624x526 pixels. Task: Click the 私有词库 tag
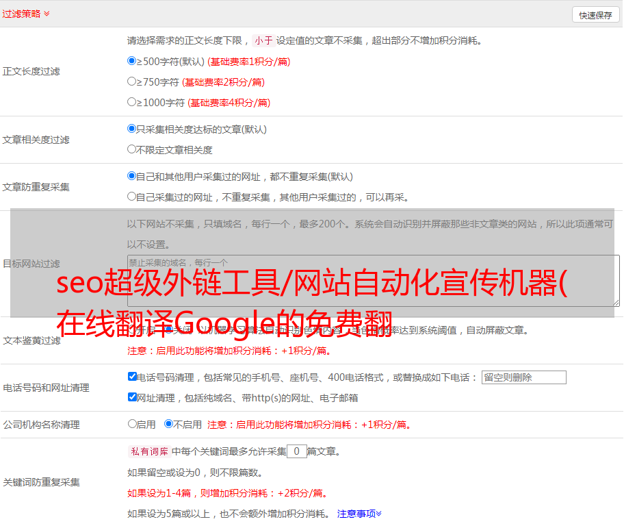coord(150,451)
